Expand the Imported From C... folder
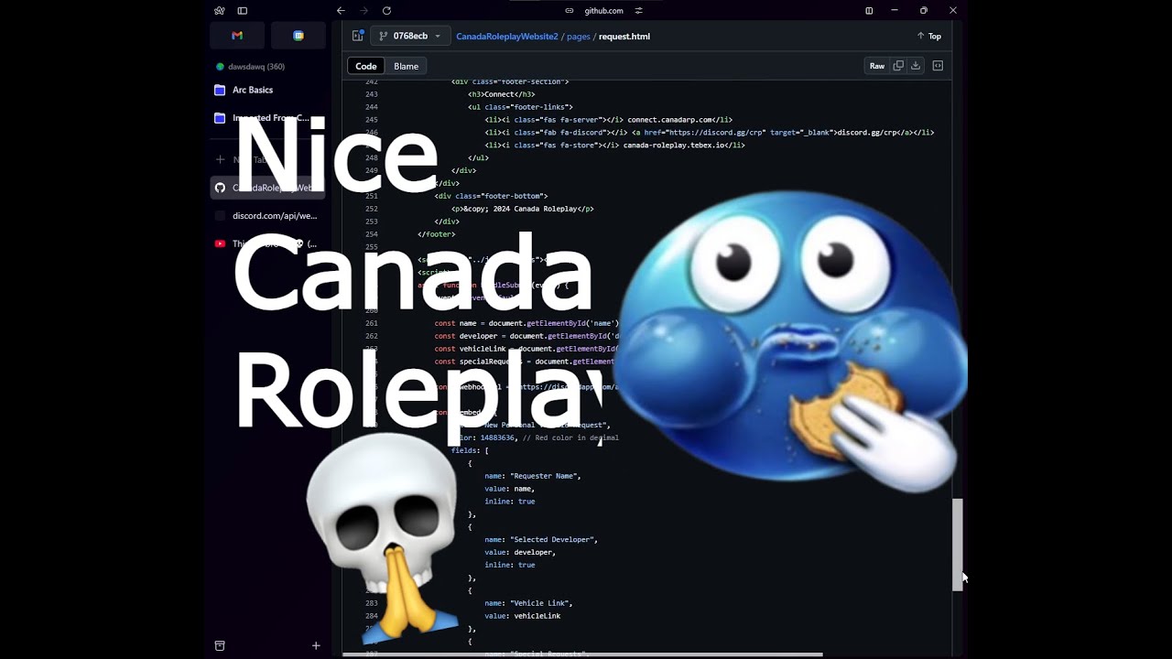1172x659 pixels. click(x=267, y=118)
